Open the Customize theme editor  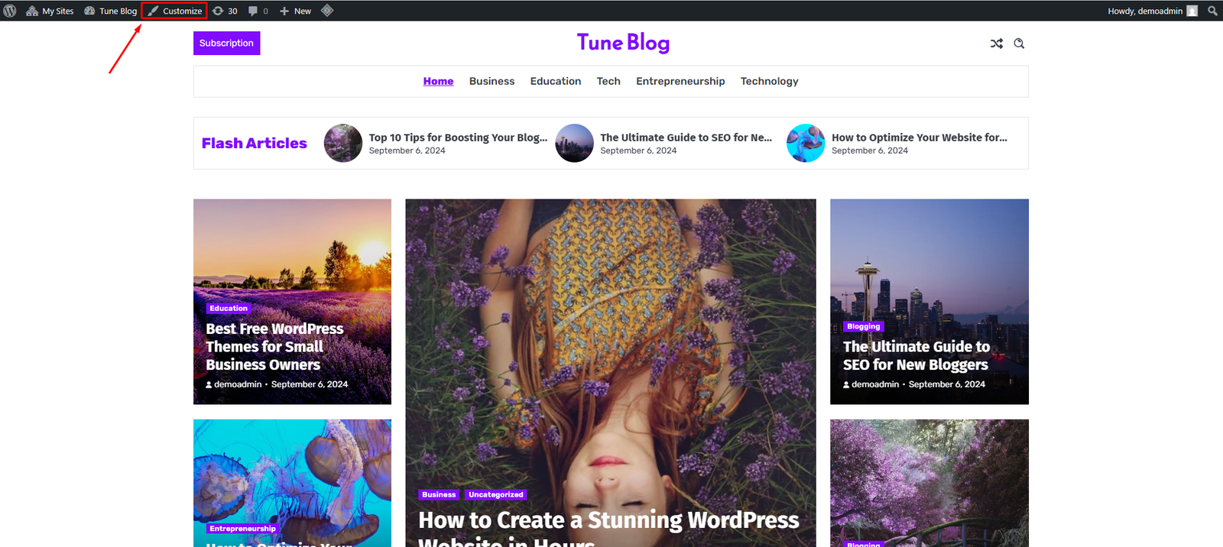point(175,11)
